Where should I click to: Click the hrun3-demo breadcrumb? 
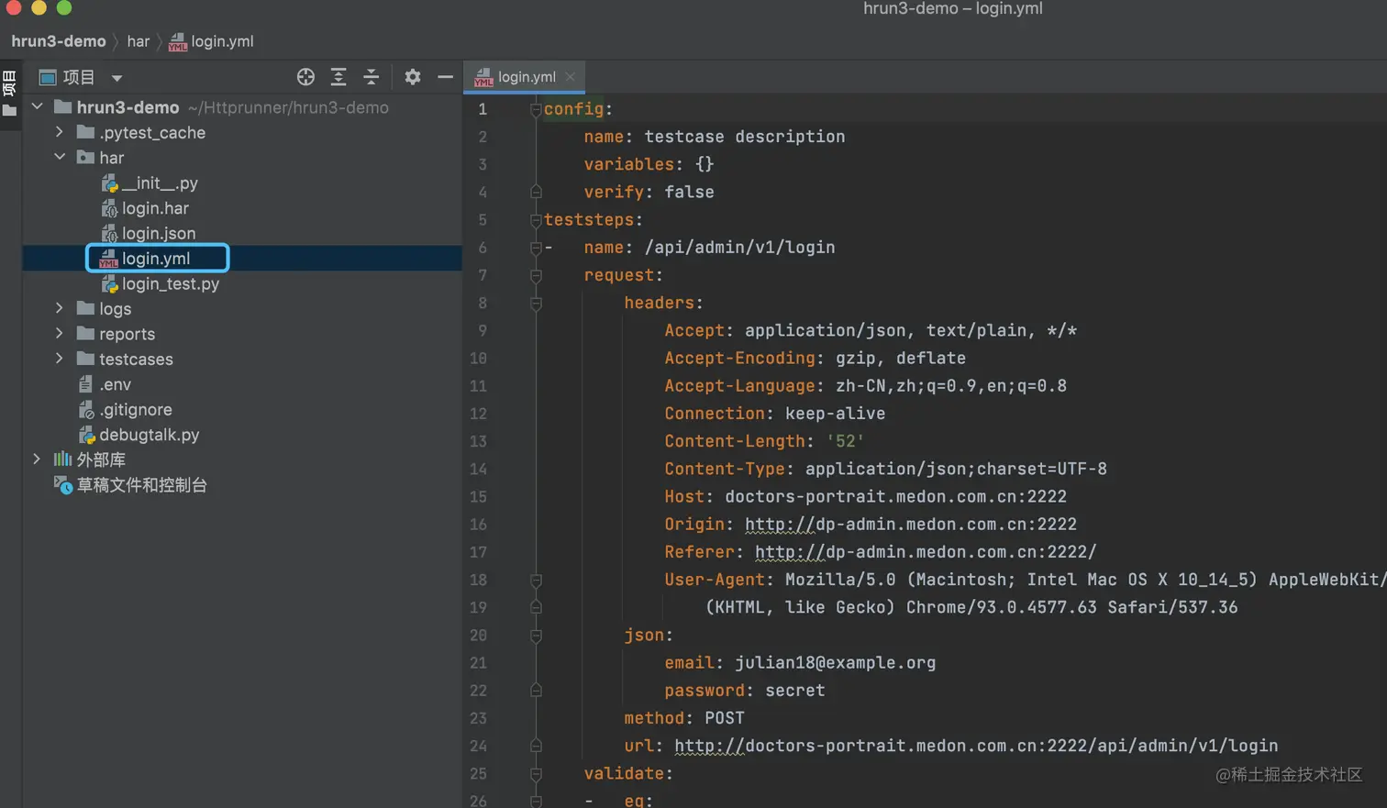[x=59, y=41]
